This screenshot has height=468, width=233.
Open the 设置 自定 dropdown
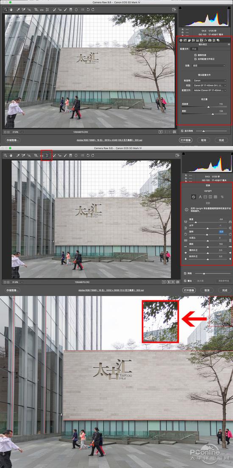tap(208, 65)
